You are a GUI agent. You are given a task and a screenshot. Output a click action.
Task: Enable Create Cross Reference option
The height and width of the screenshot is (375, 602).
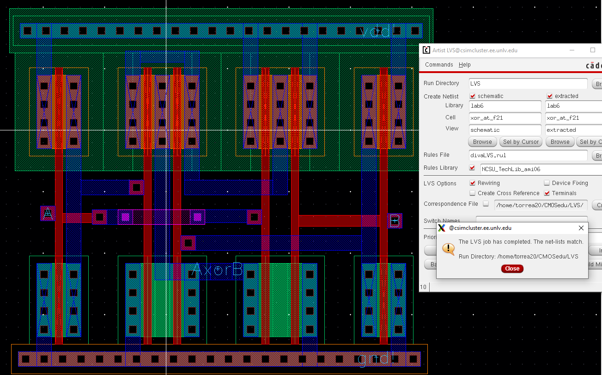[x=473, y=193]
